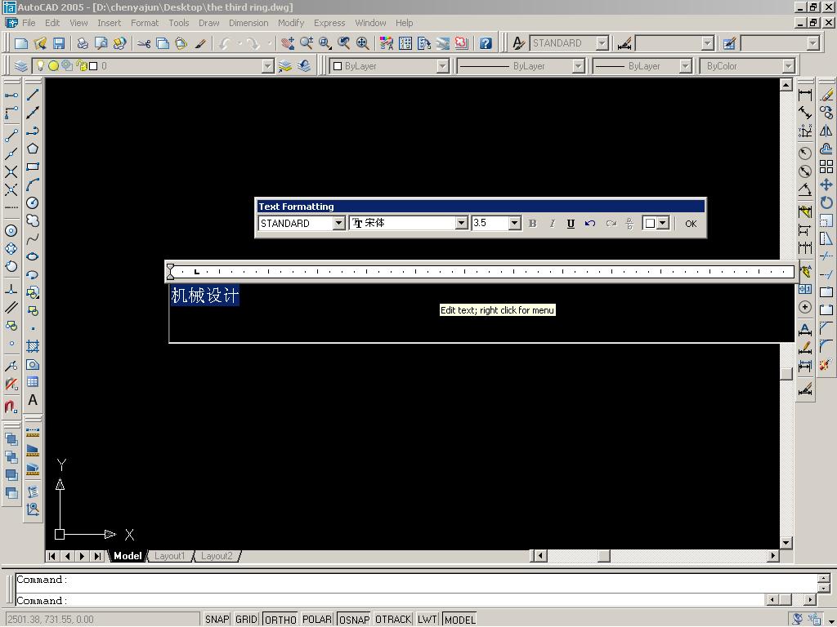Open the text height 3.5 dropdown
Viewport: 837px width, 627px height.
[514, 224]
